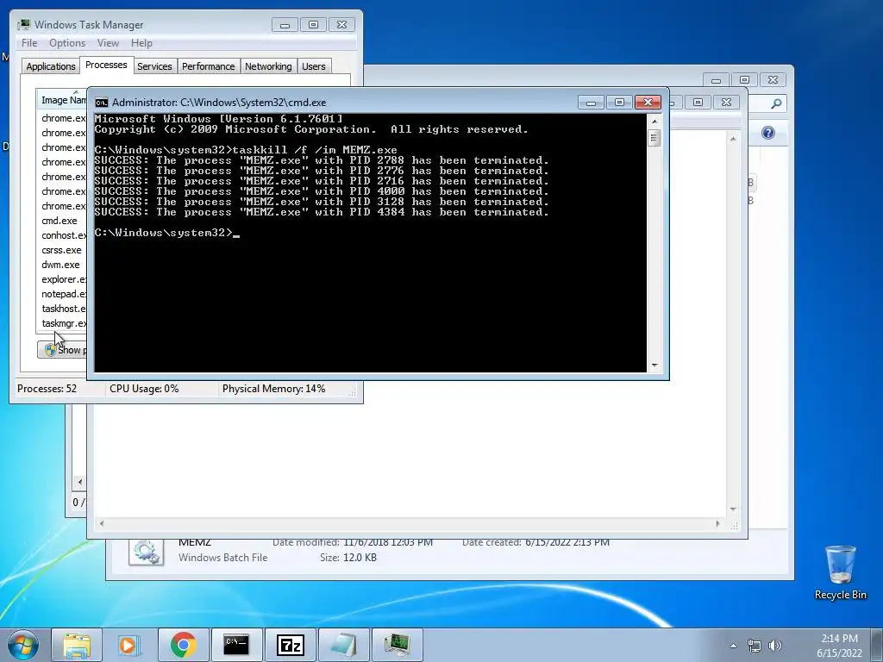Switch to Notepad taskbar icon
Screen dimensions: 883x662
343,645
